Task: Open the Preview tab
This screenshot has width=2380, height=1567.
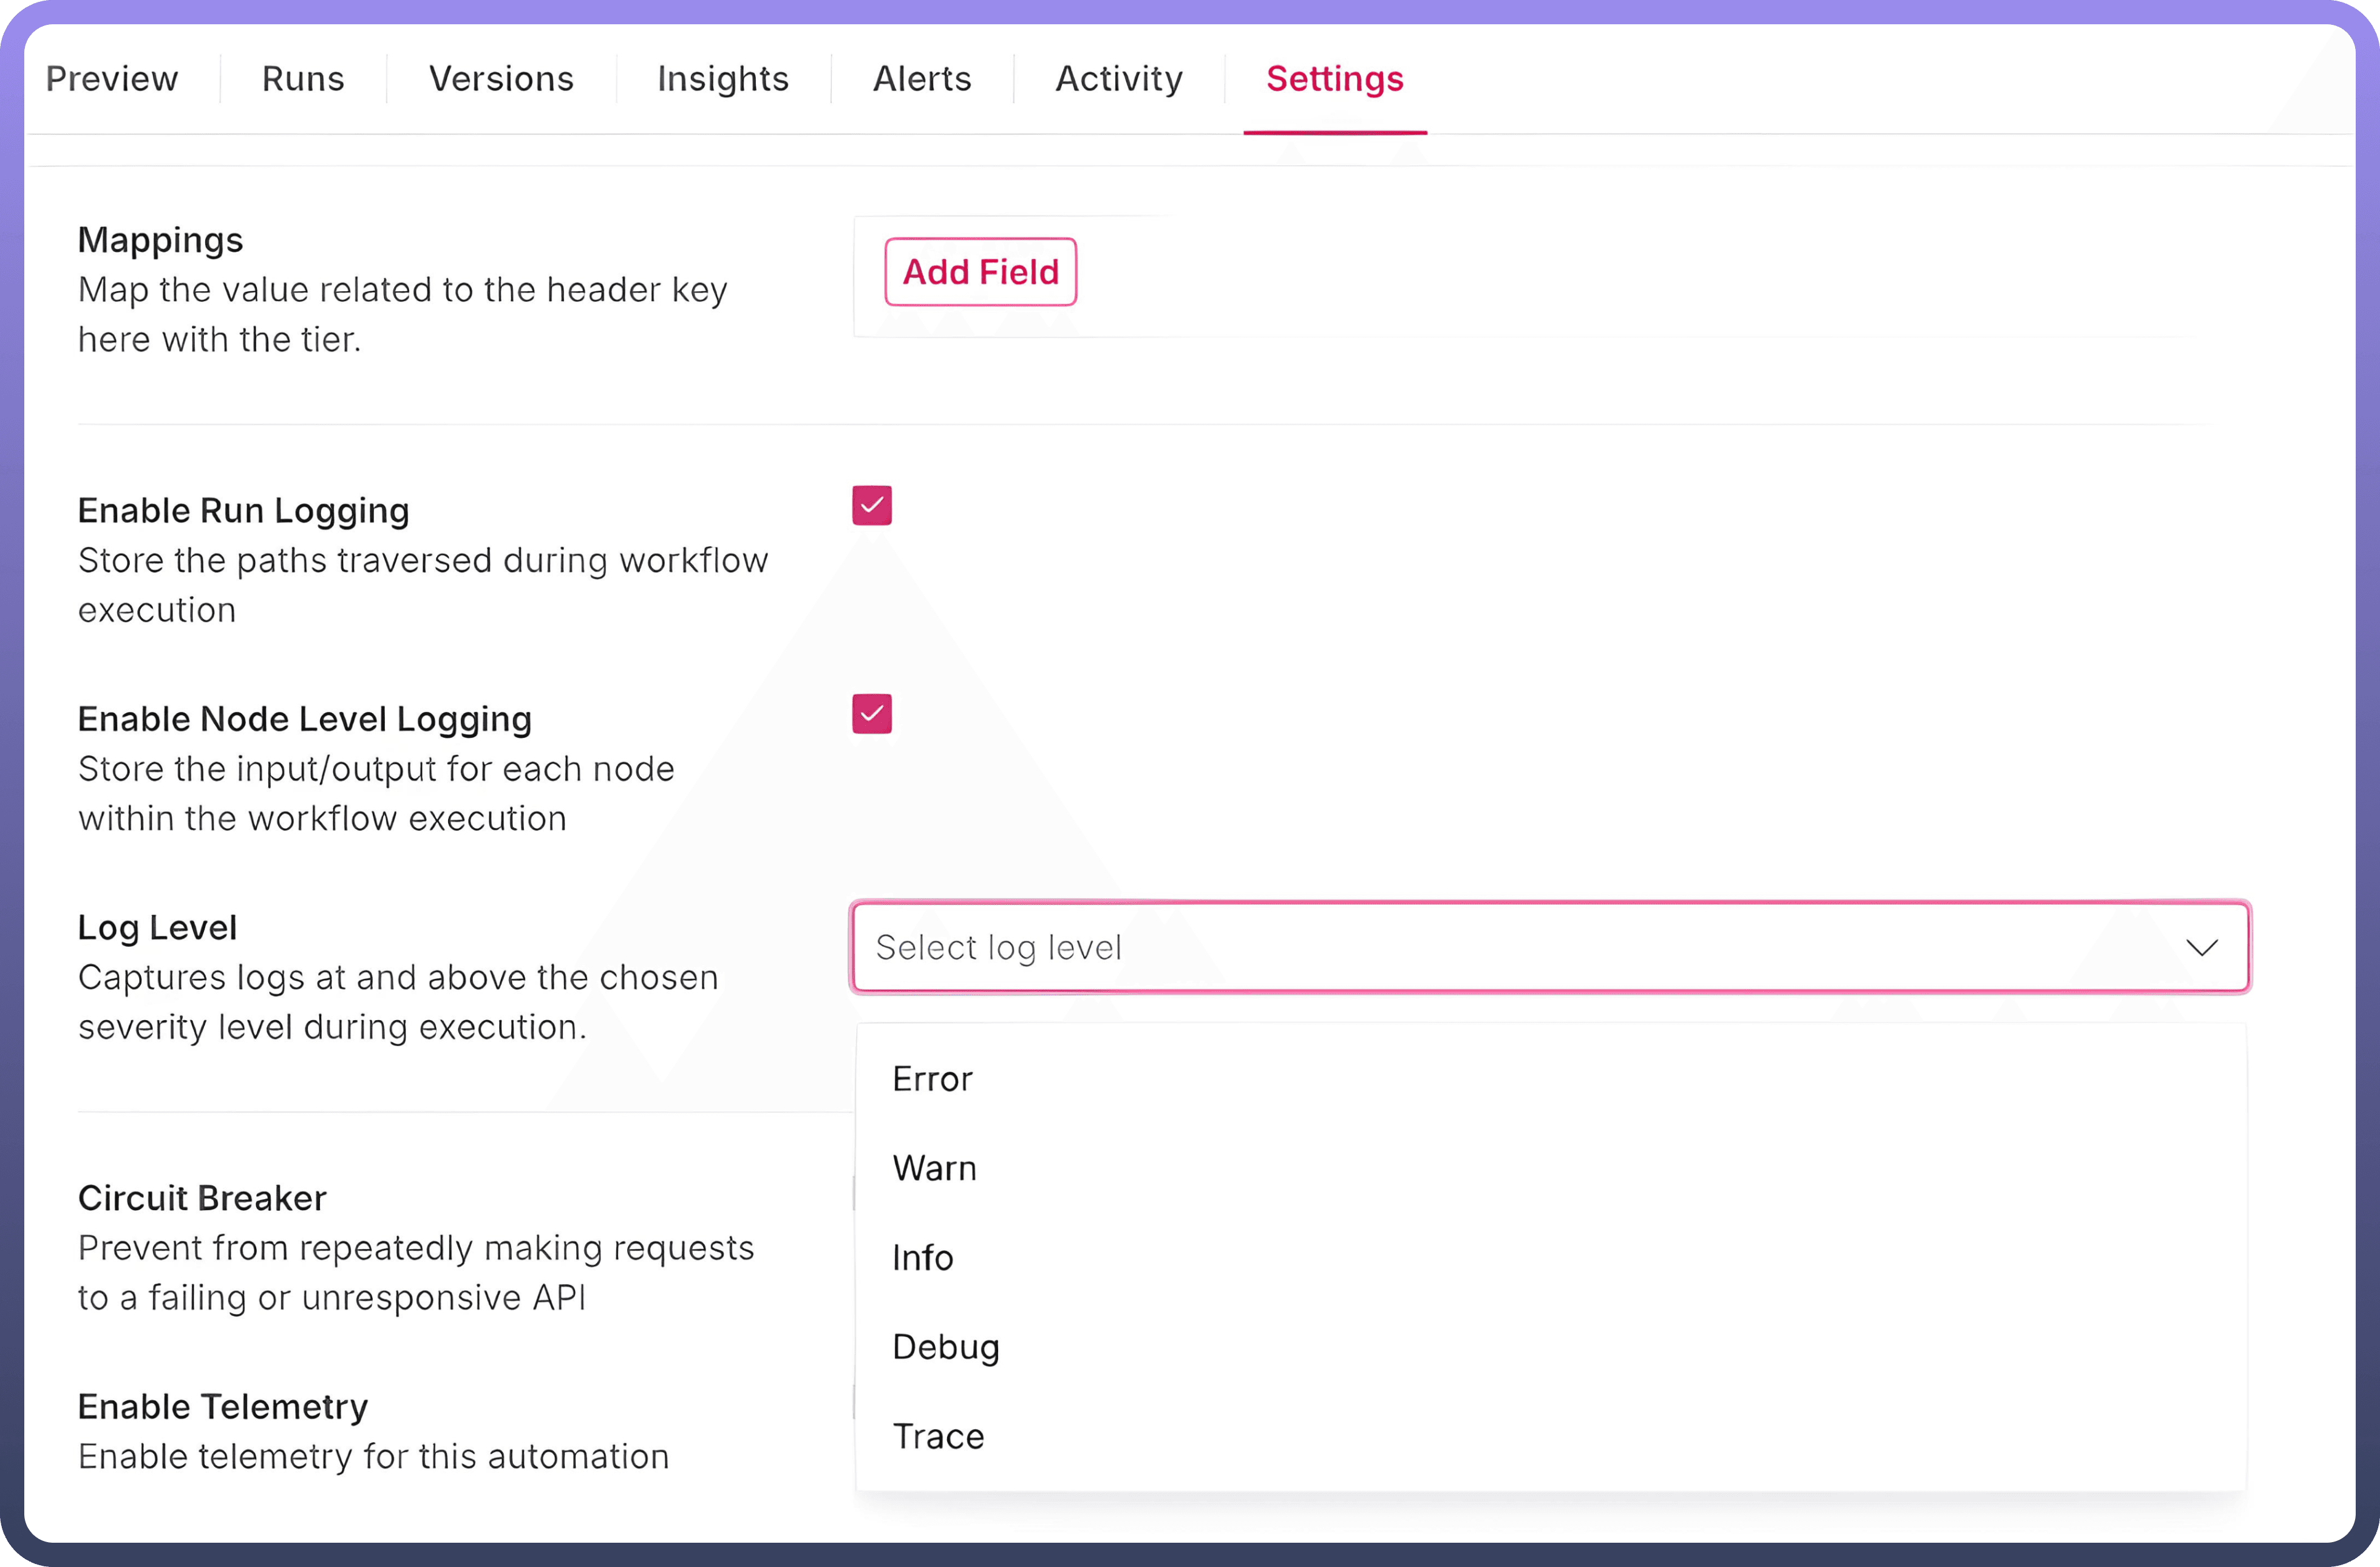Action: (x=112, y=79)
